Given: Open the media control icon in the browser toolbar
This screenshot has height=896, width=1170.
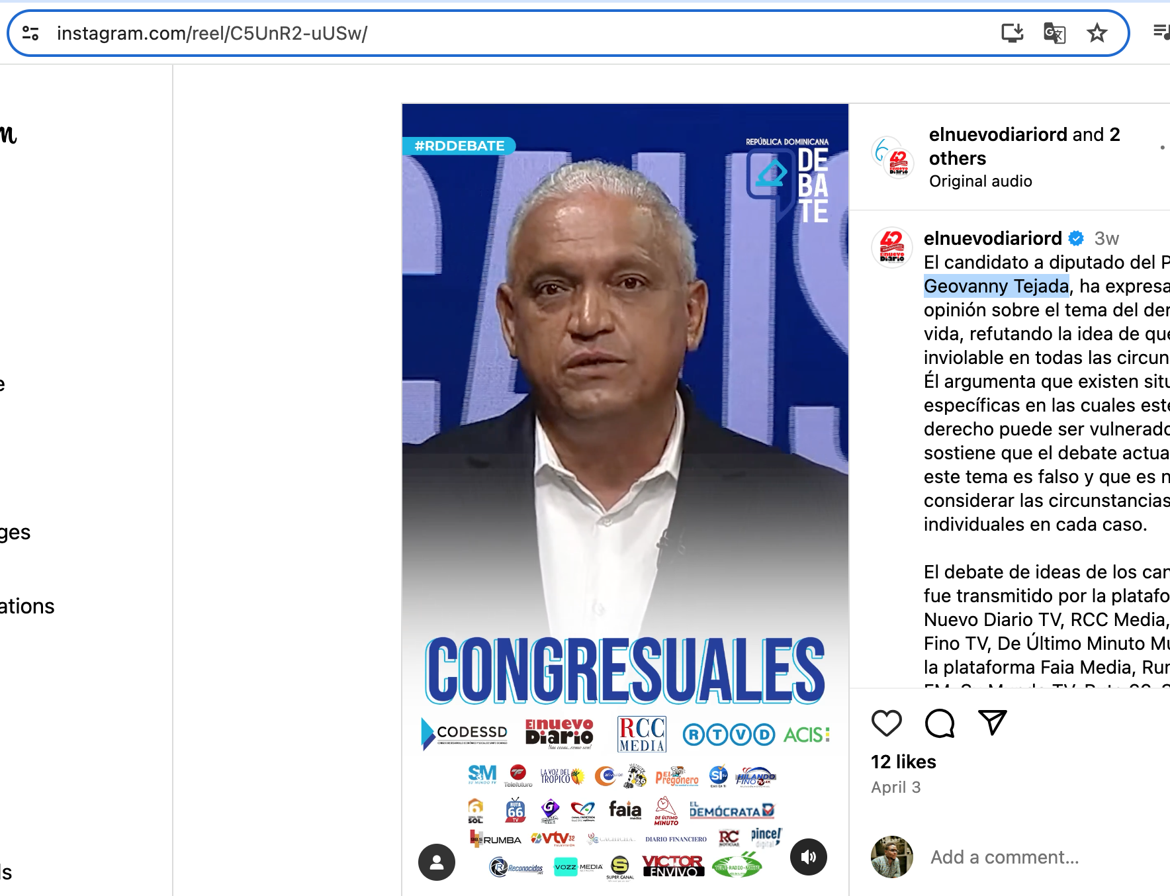Looking at the screenshot, I should point(1161,32).
